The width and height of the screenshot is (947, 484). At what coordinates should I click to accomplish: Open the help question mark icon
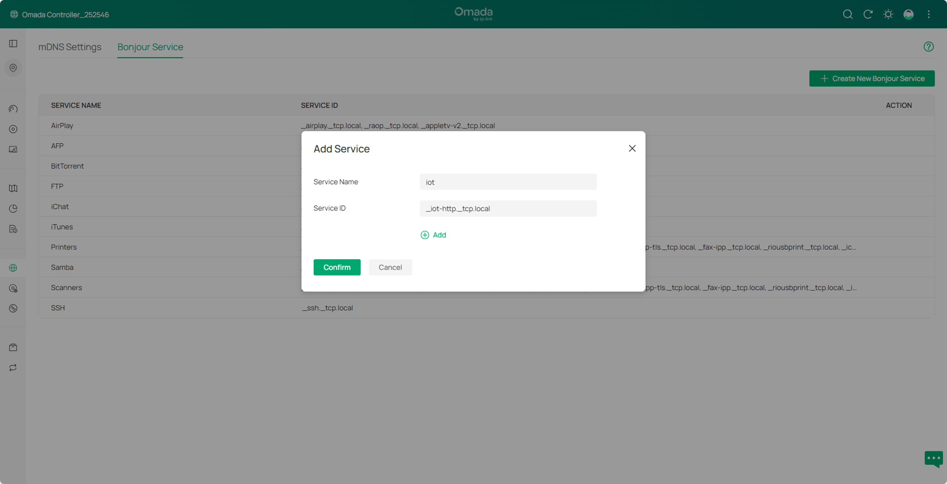(929, 46)
